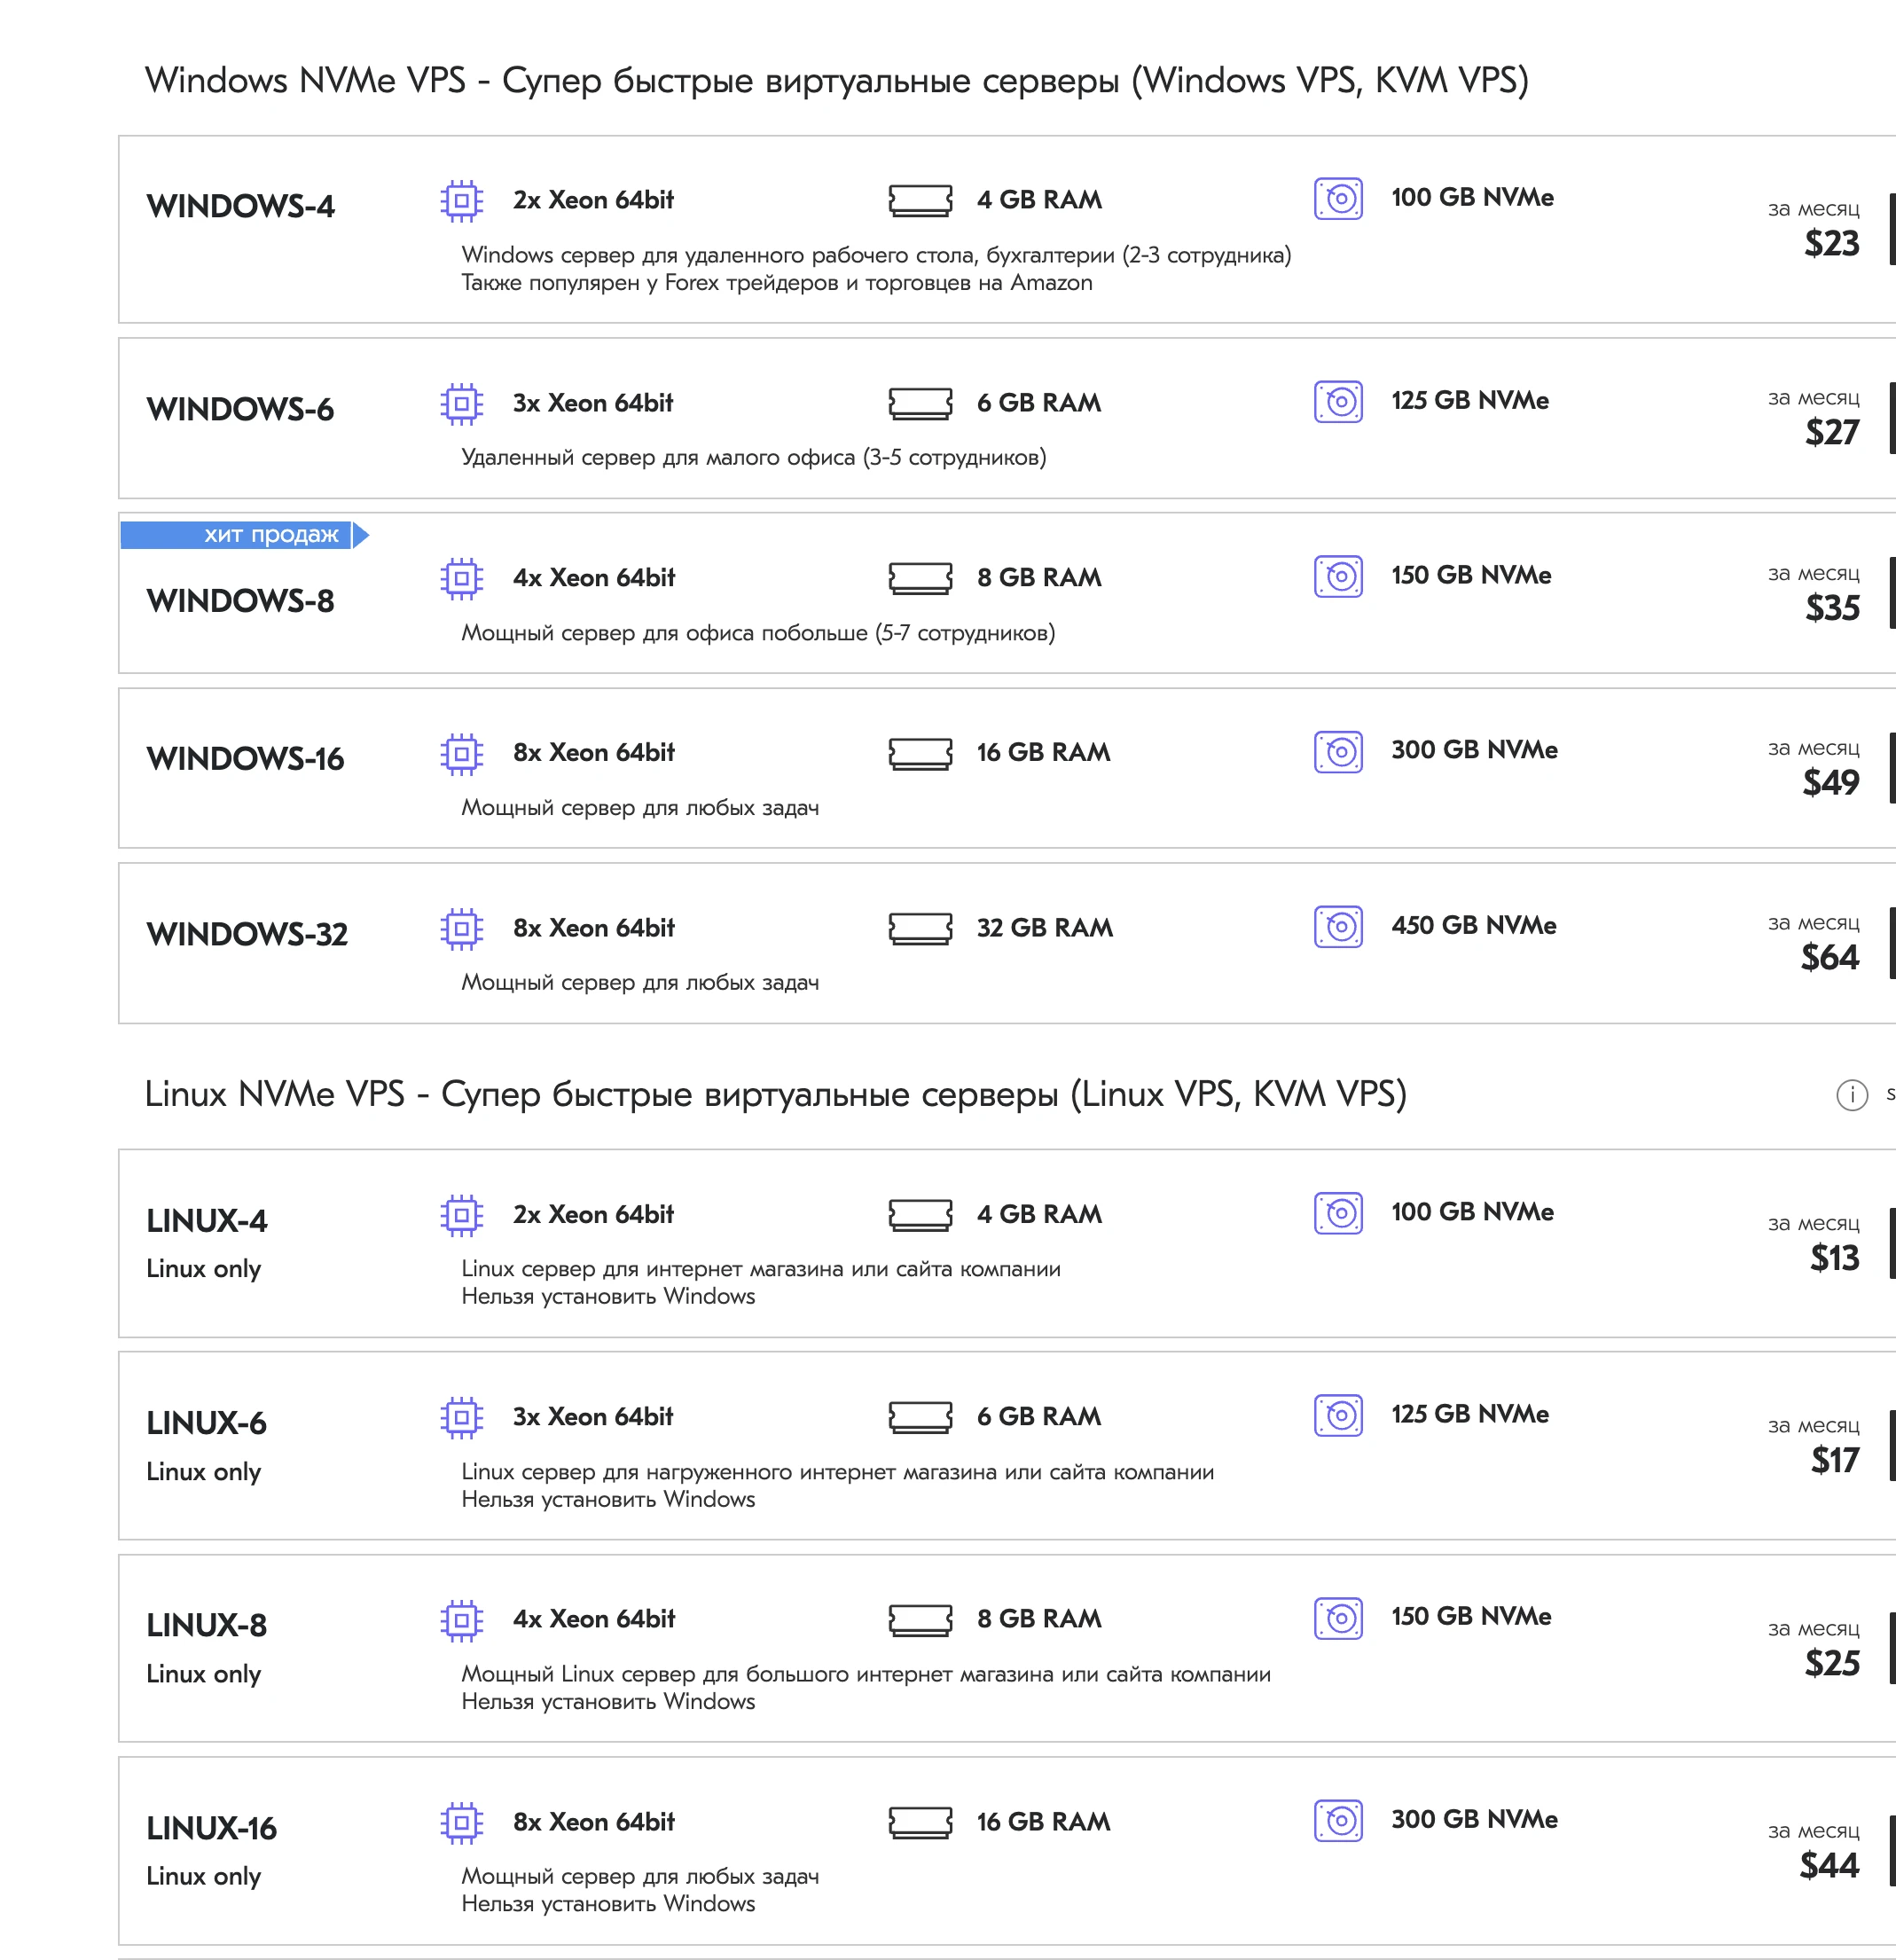Click the NVMe disk icon on WINDOWS-8 plan
Image resolution: width=1896 pixels, height=1960 pixels.
pyautogui.click(x=1339, y=577)
